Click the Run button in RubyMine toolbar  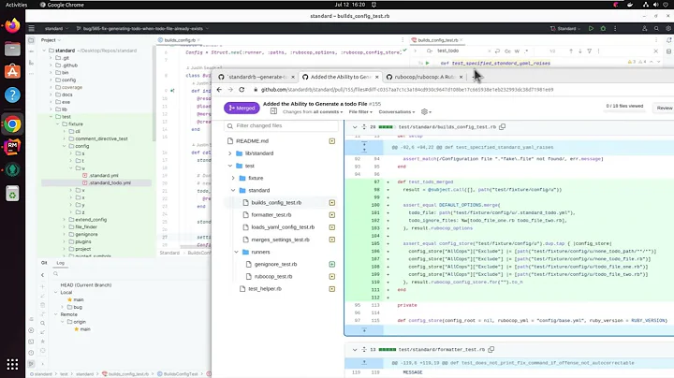(591, 28)
